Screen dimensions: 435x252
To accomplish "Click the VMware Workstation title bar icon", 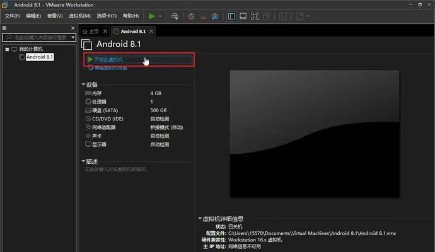I will [x=5, y=4].
